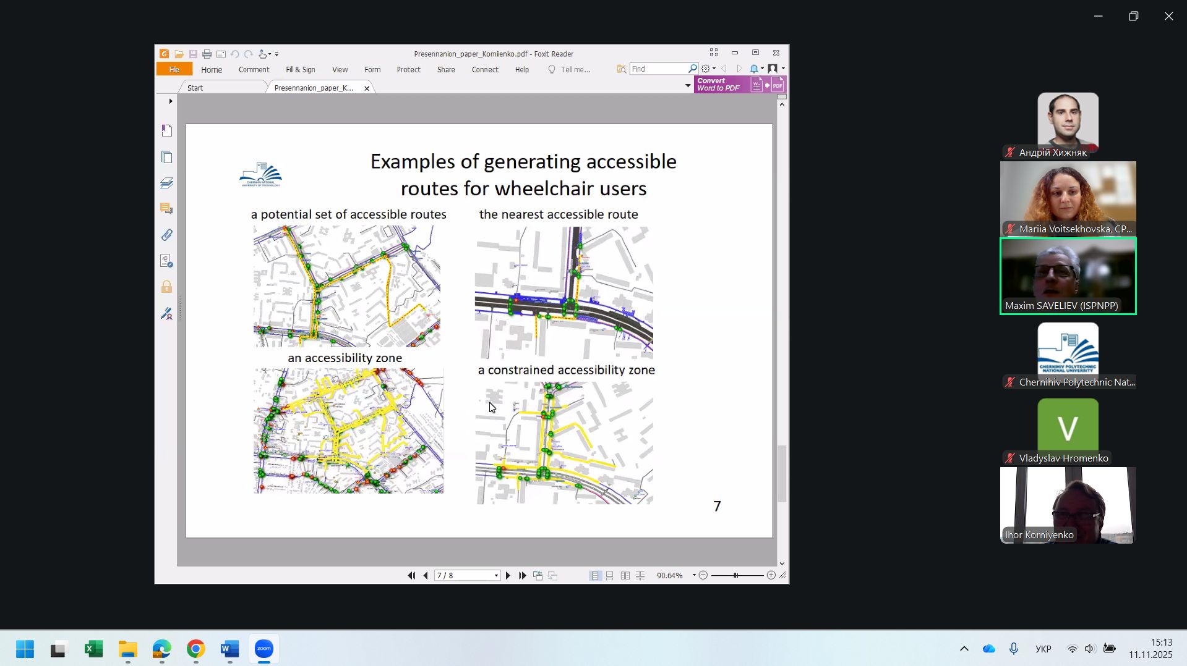This screenshot has height=666, width=1187.
Task: Toggle Facing pages view mode
Action: [x=625, y=575]
